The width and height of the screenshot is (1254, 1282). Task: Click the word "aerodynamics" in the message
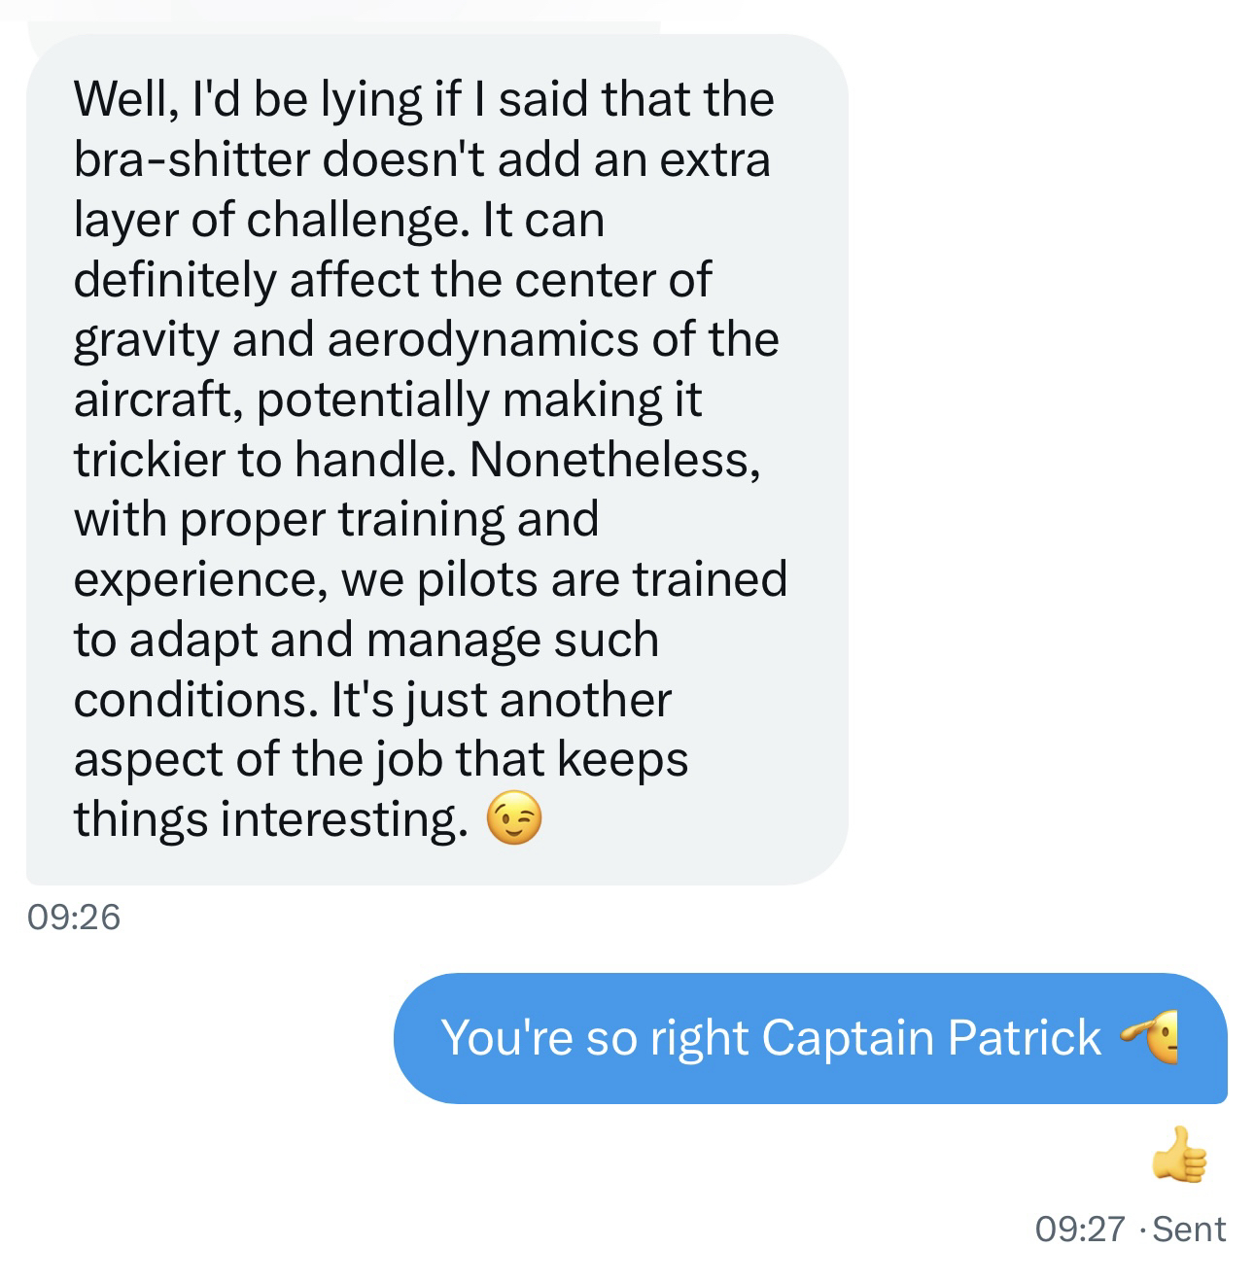483,339
